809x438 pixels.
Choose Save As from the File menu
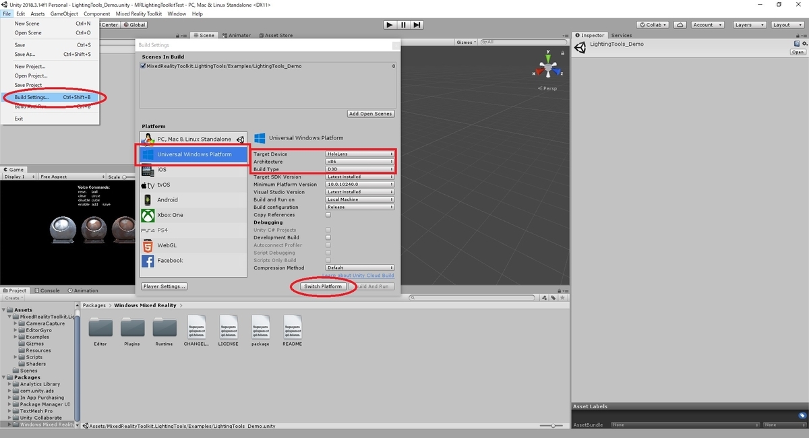pos(51,54)
